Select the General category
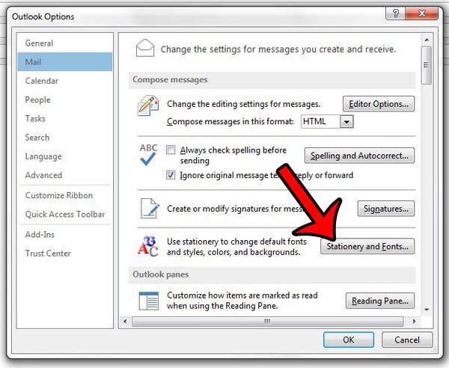The image size is (449, 368). coord(65,43)
